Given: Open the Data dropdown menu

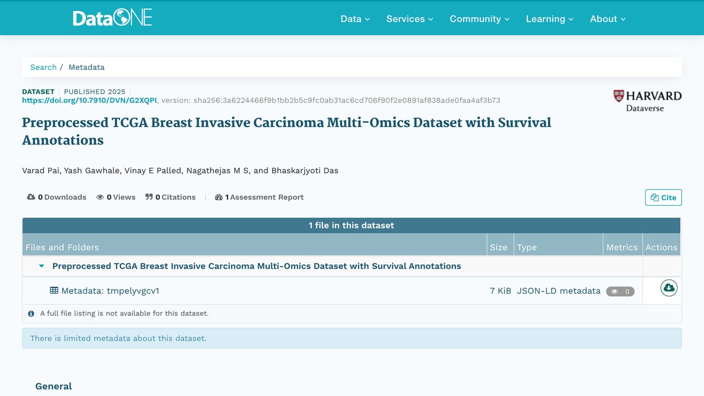Looking at the screenshot, I should tap(355, 19).
